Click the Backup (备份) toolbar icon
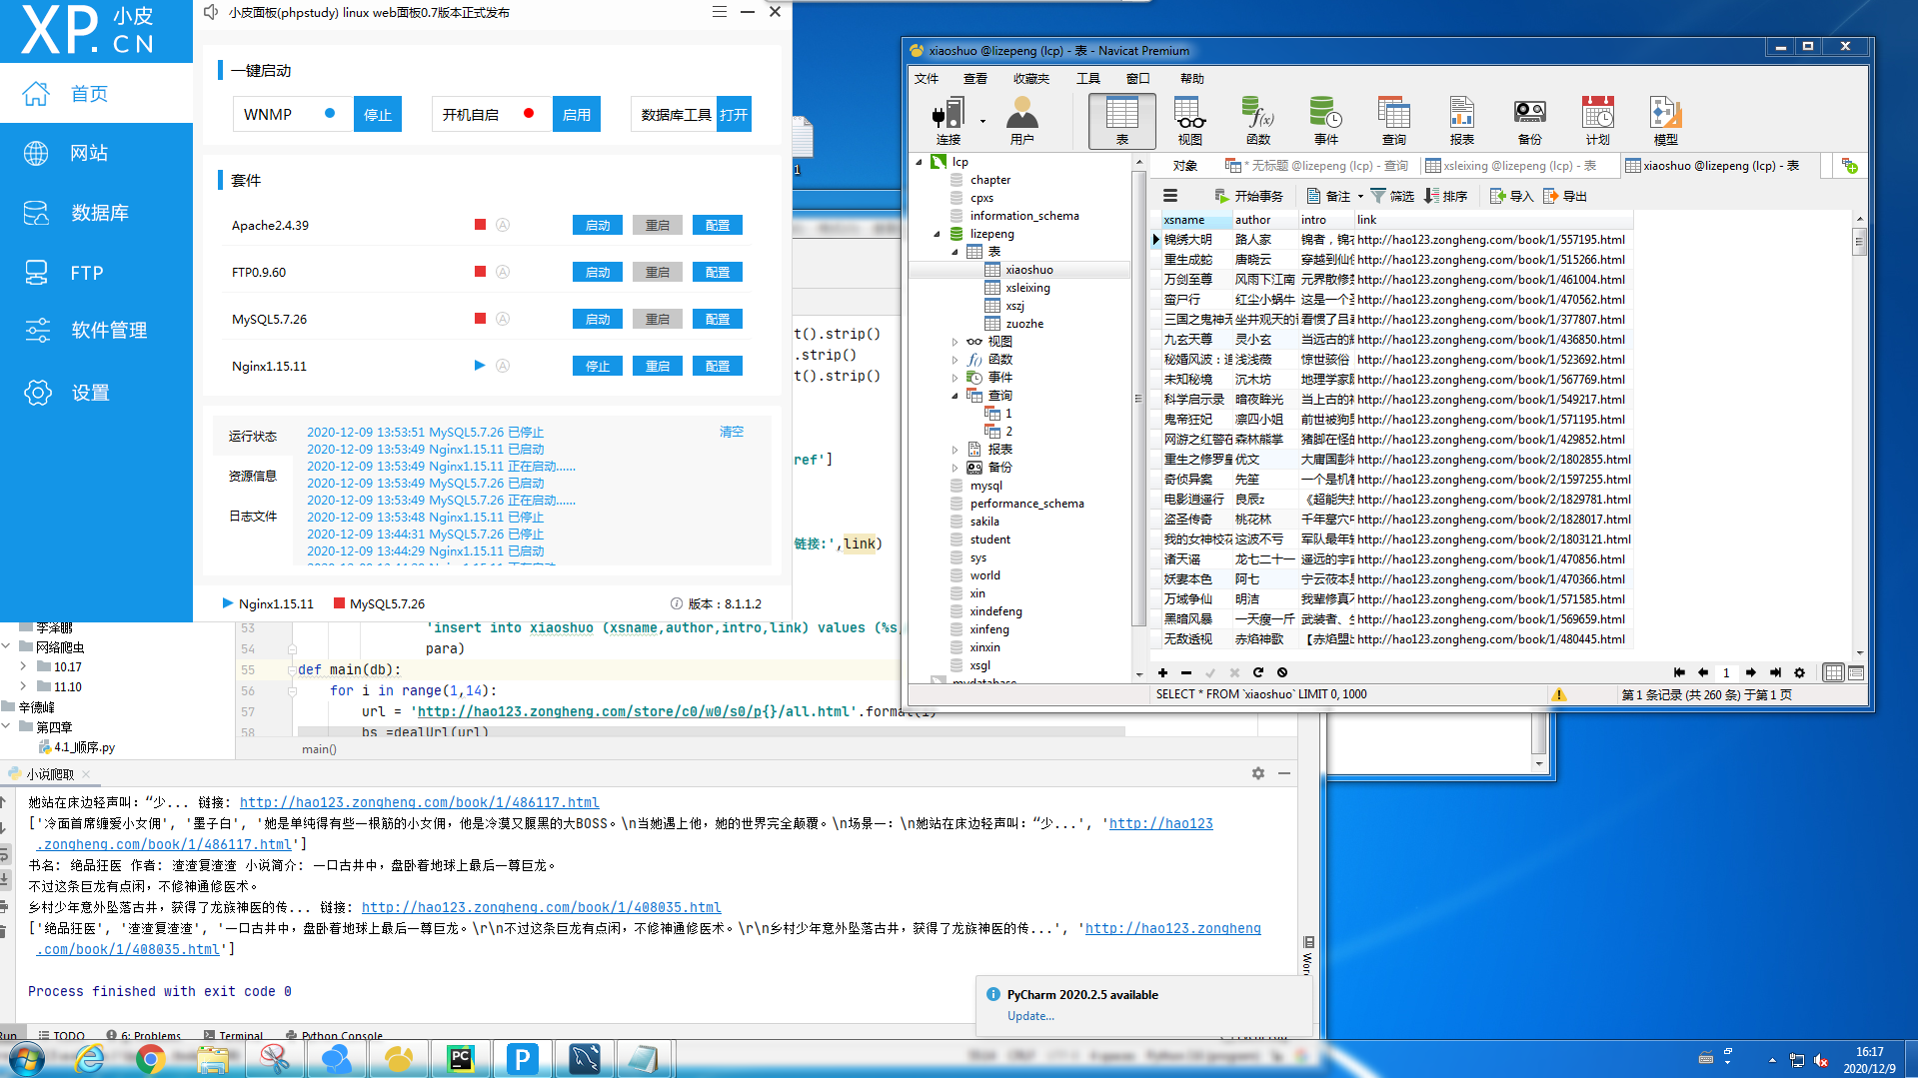1918x1078 pixels. coord(1529,121)
